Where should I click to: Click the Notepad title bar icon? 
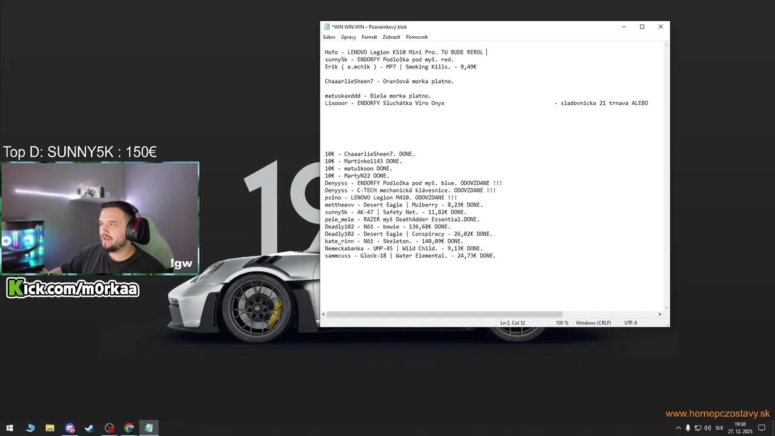click(327, 27)
